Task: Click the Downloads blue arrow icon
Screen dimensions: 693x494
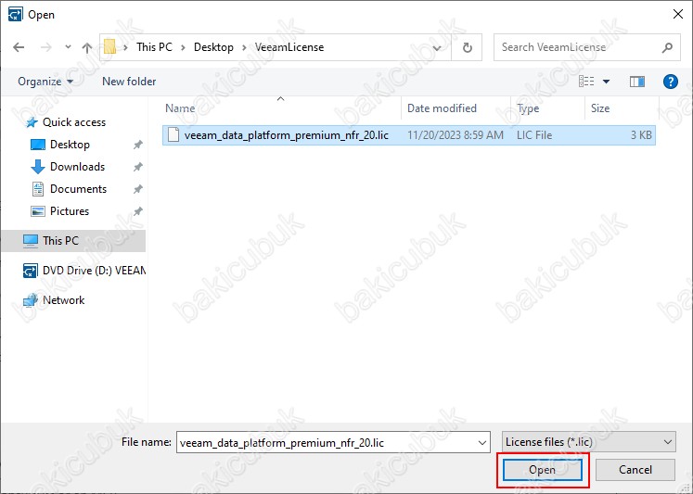Action: click(x=37, y=167)
